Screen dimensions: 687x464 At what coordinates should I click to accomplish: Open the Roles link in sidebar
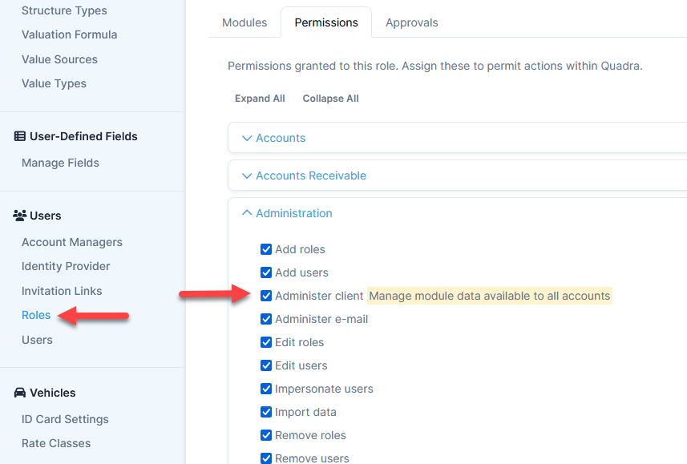(36, 315)
